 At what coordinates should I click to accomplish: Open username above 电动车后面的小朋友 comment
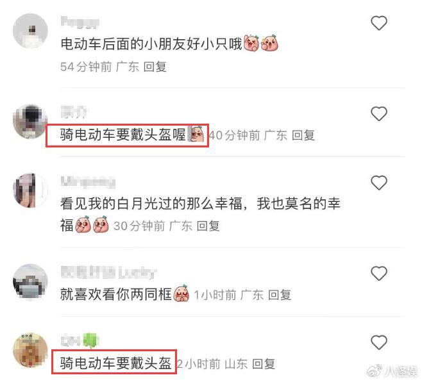pos(80,22)
